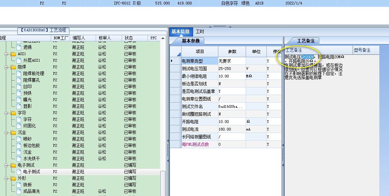
Task: Click the 测试电流 value 180.00
Action: 232,129
